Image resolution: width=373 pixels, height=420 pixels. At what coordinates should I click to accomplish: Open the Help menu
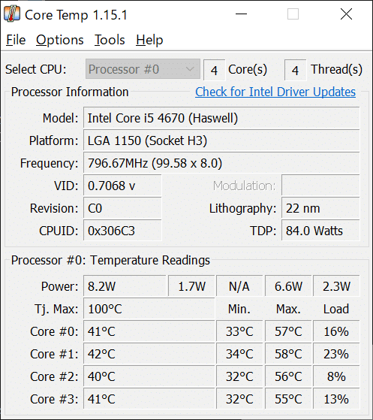tap(149, 40)
